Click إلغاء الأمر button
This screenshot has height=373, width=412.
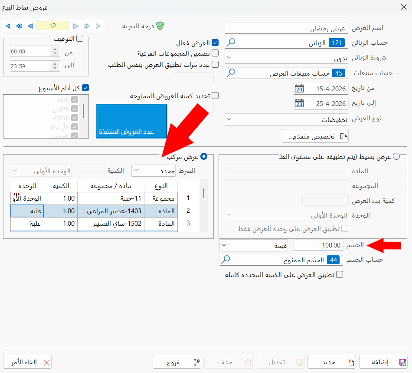click(27, 362)
